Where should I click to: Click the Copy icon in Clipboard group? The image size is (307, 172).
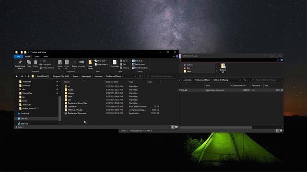(x=29, y=62)
